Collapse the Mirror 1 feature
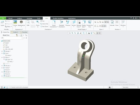The width and height of the screenshot is (140, 105). (x=2, y=57)
